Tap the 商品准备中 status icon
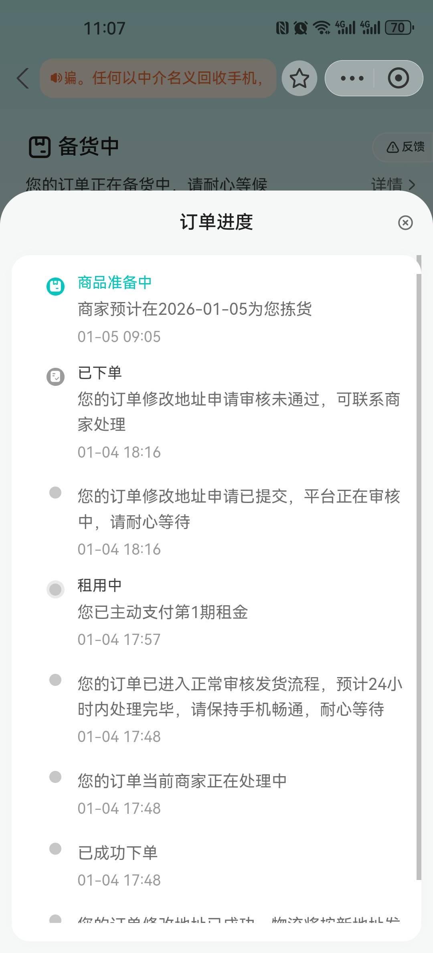Viewport: 433px width, 953px height. click(55, 286)
